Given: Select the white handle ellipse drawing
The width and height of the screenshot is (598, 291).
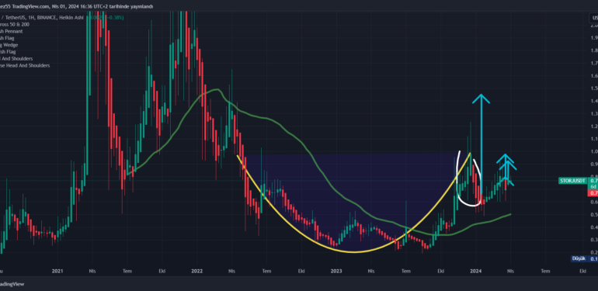Looking at the screenshot, I should [x=469, y=179].
